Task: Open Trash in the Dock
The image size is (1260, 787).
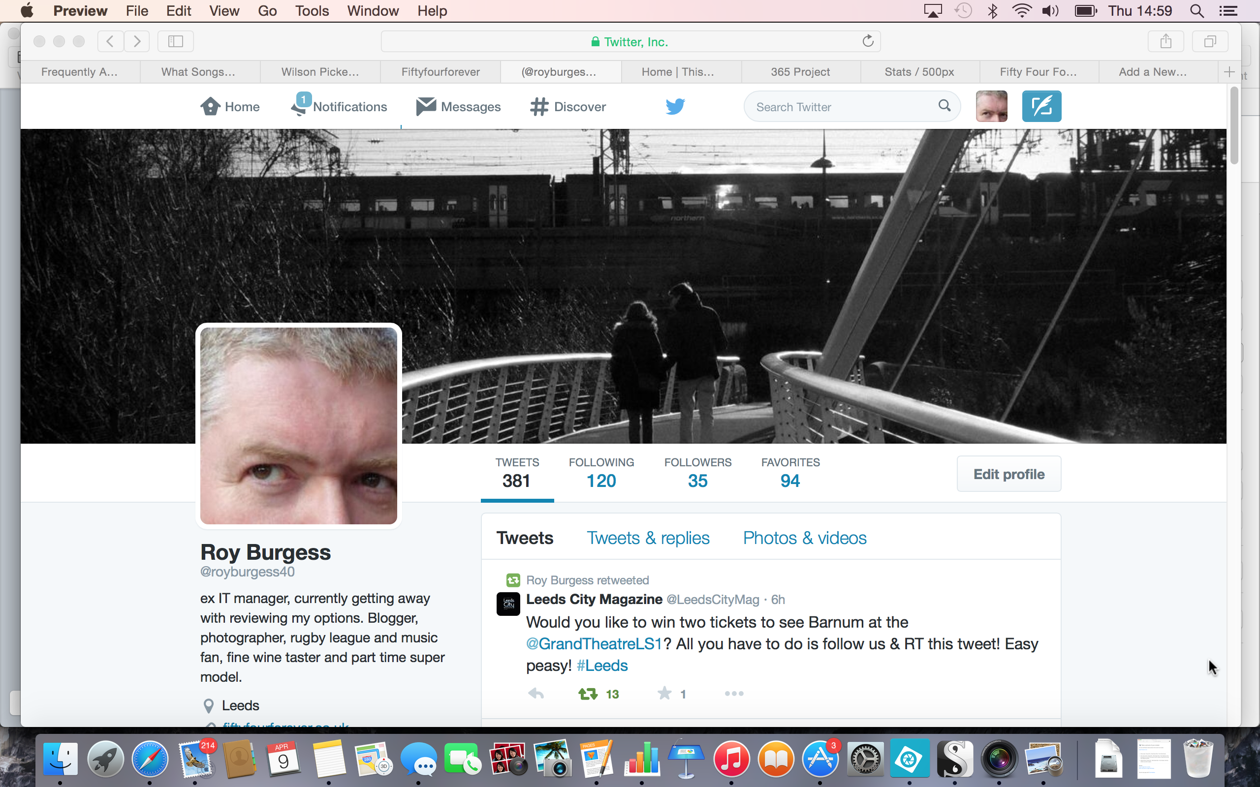Action: (x=1197, y=758)
